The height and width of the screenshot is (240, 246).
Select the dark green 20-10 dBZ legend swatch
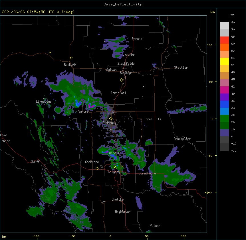click(224, 126)
